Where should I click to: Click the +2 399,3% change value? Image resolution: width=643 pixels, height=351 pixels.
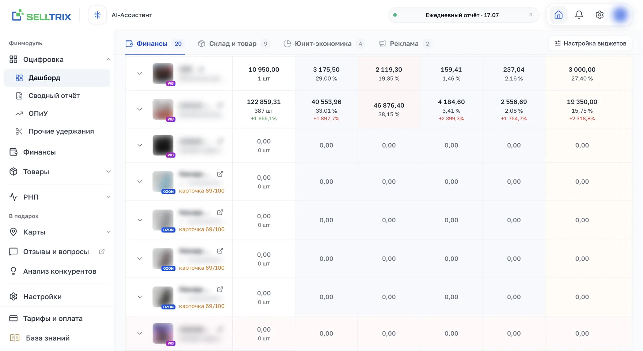[x=451, y=118]
